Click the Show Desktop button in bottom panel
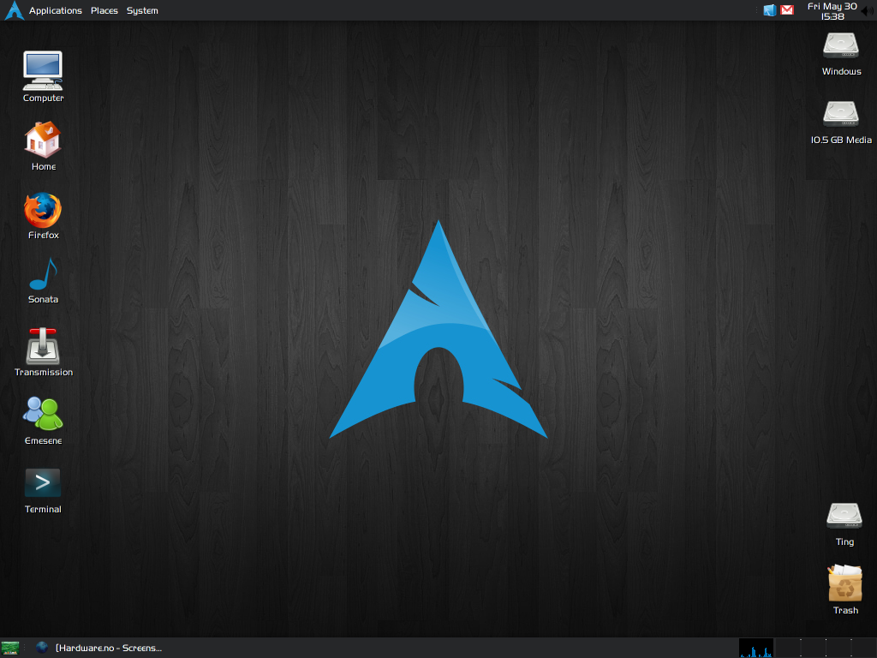The image size is (877, 658). [10, 648]
